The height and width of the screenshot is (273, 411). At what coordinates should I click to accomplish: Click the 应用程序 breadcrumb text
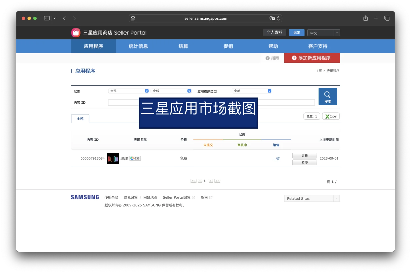tap(333, 71)
